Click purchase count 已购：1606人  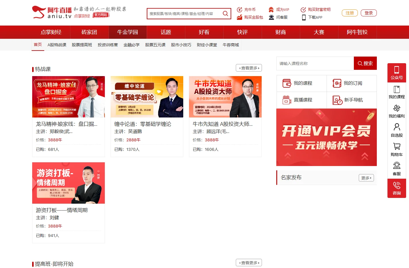(x=206, y=149)
